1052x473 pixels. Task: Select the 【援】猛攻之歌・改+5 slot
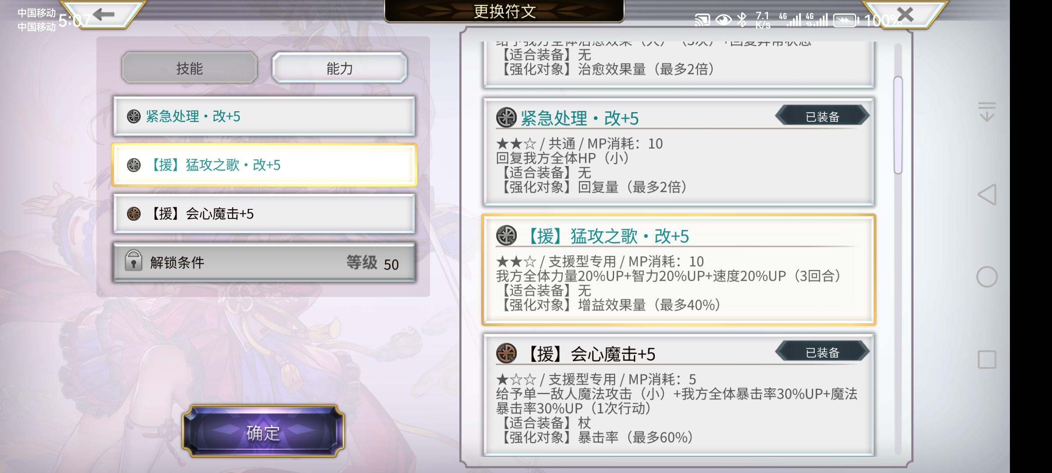click(x=264, y=165)
